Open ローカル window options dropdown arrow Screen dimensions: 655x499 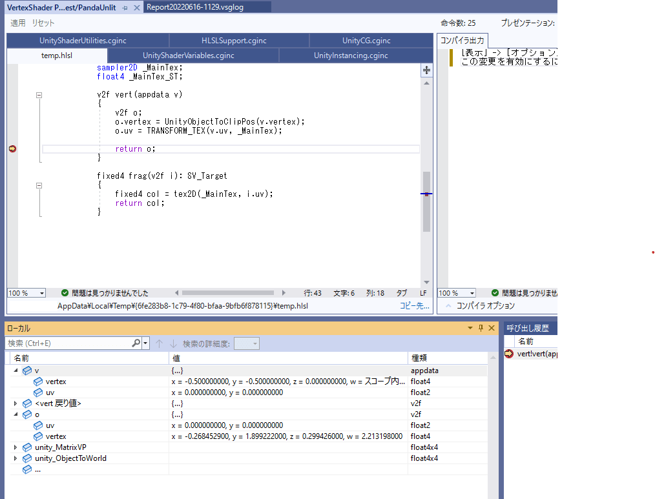470,328
